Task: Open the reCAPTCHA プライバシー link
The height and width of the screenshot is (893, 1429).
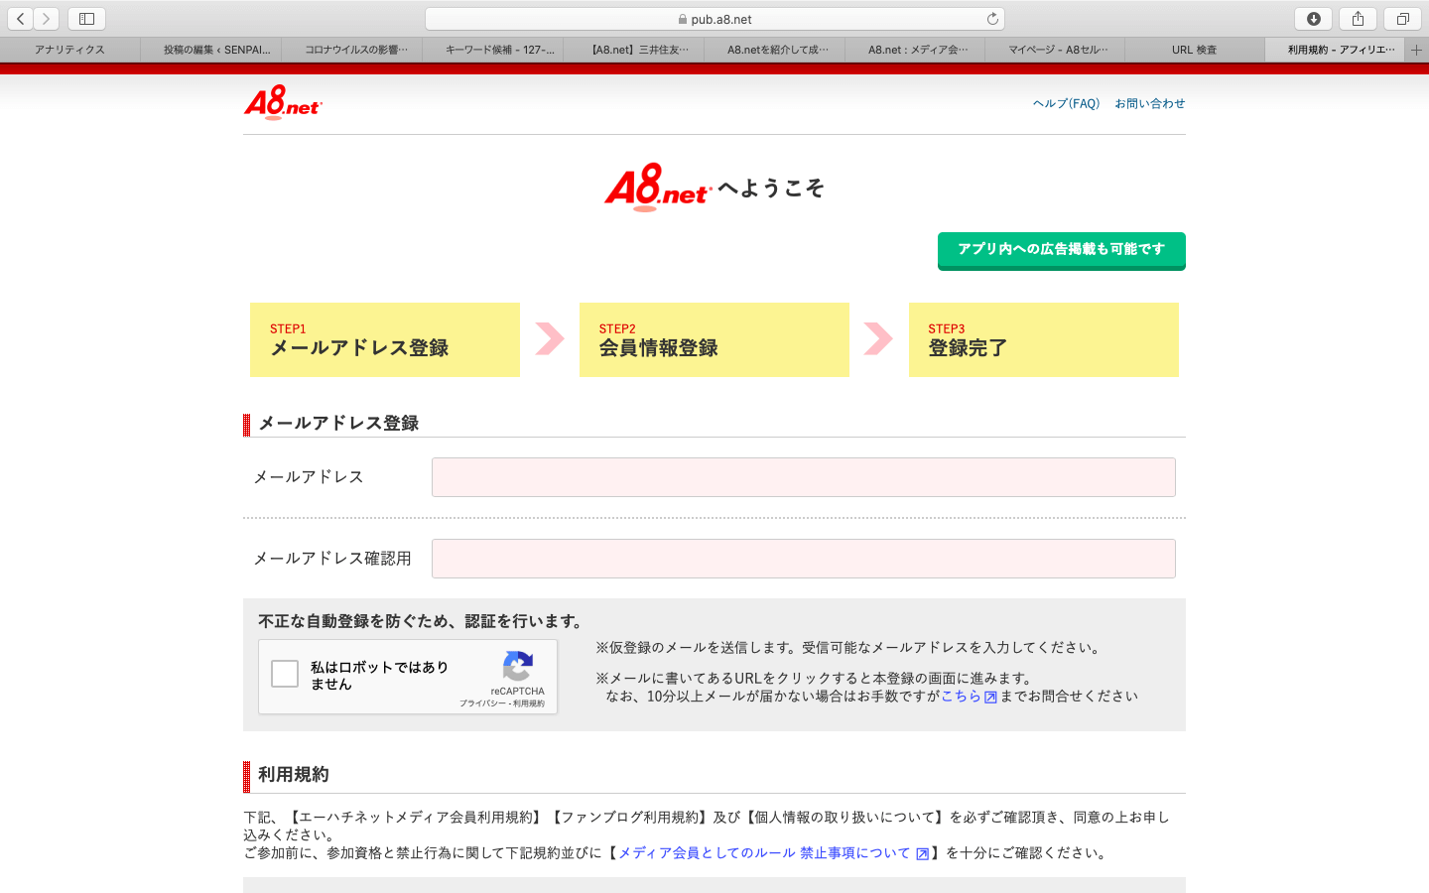Action: coord(482,703)
